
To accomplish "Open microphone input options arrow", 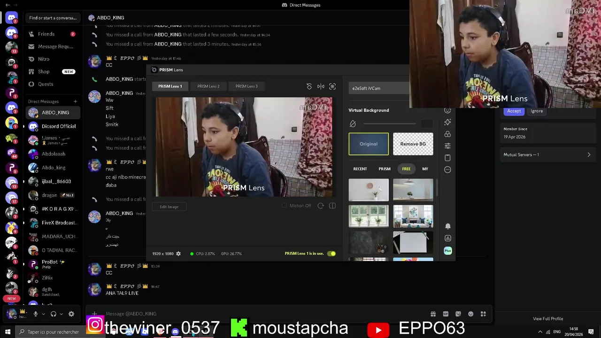I will coord(43,314).
